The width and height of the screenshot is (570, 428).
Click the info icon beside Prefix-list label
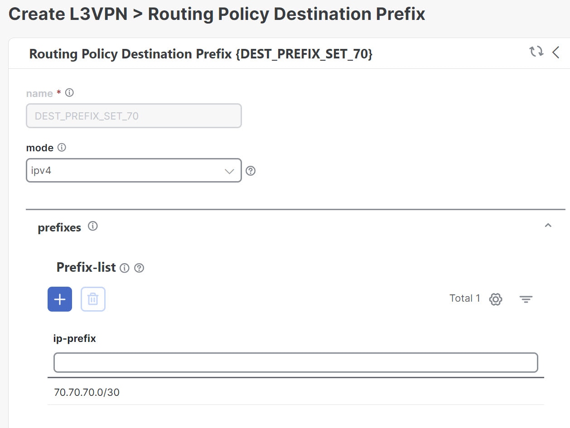click(x=125, y=268)
